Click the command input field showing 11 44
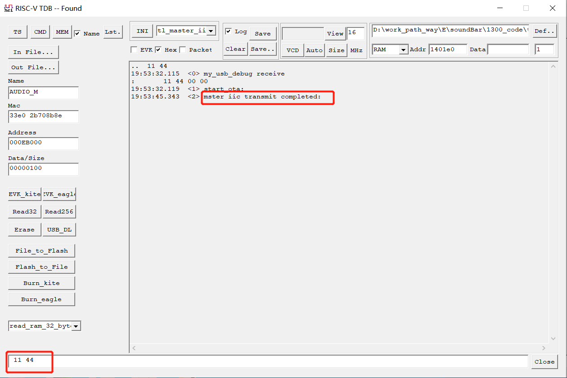The height and width of the screenshot is (378, 567). pyautogui.click(x=270, y=361)
